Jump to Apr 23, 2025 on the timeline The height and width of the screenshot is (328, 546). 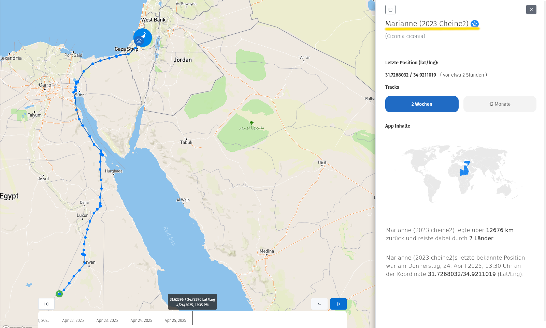tap(107, 321)
